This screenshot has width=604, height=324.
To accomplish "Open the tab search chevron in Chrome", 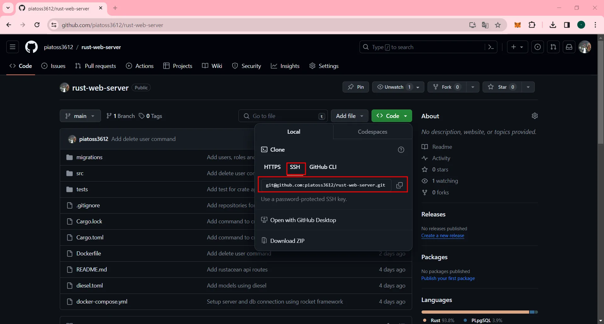I will point(8,8).
